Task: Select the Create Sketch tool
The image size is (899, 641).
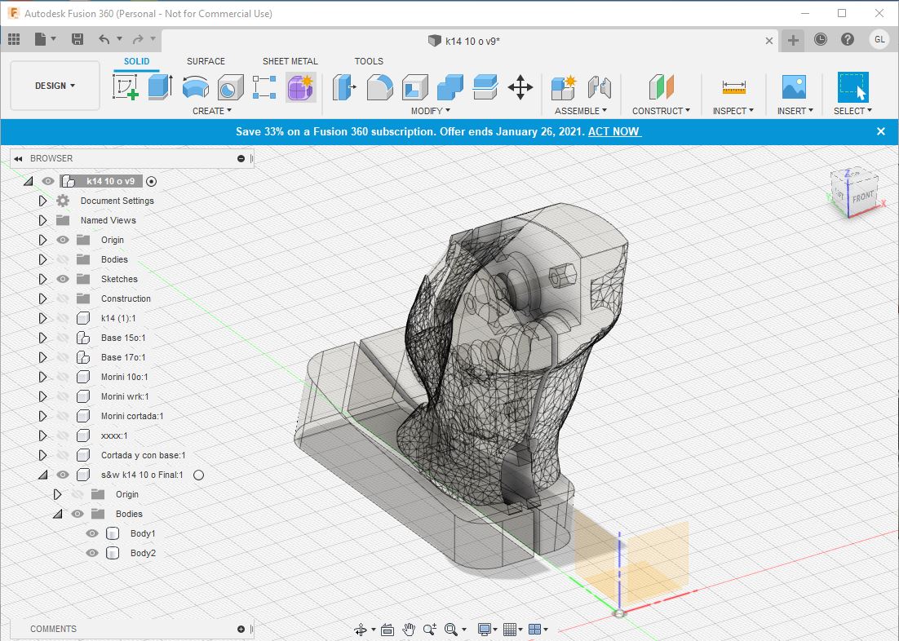Action: (x=125, y=86)
